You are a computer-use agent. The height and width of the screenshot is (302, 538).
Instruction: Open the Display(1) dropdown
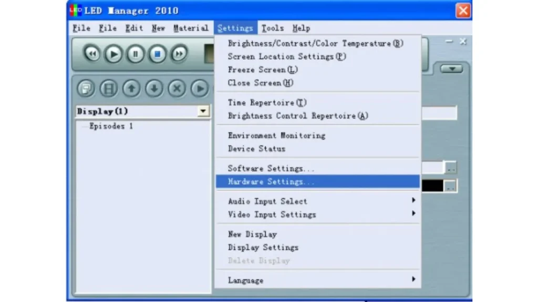pos(202,111)
